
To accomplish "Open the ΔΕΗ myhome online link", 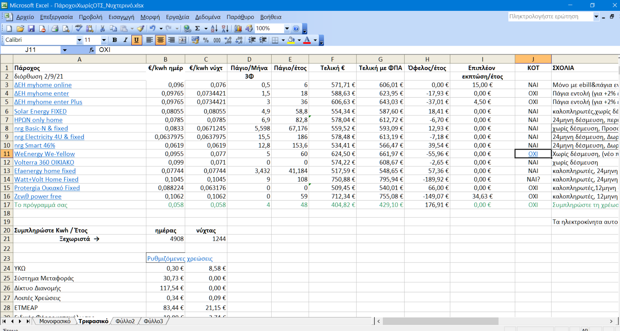I will pyautogui.click(x=43, y=85).
